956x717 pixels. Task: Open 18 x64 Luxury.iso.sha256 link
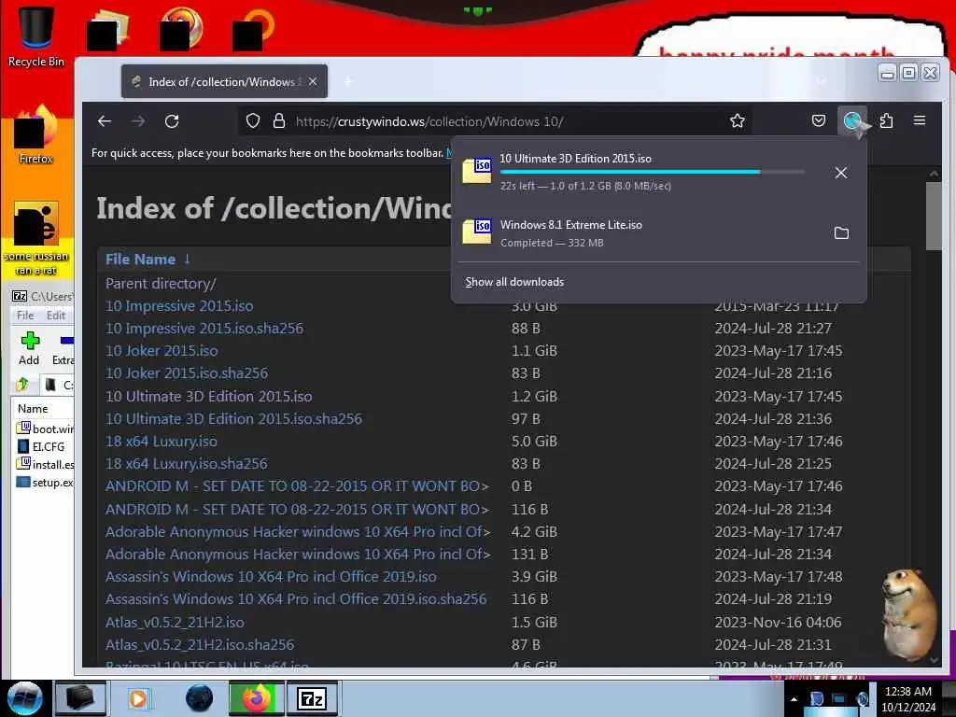(x=186, y=464)
